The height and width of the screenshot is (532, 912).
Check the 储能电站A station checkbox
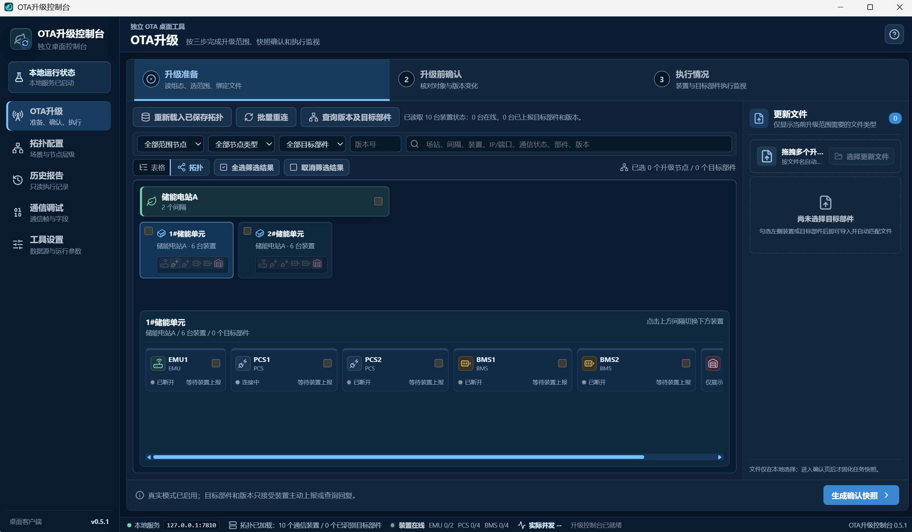coord(378,201)
